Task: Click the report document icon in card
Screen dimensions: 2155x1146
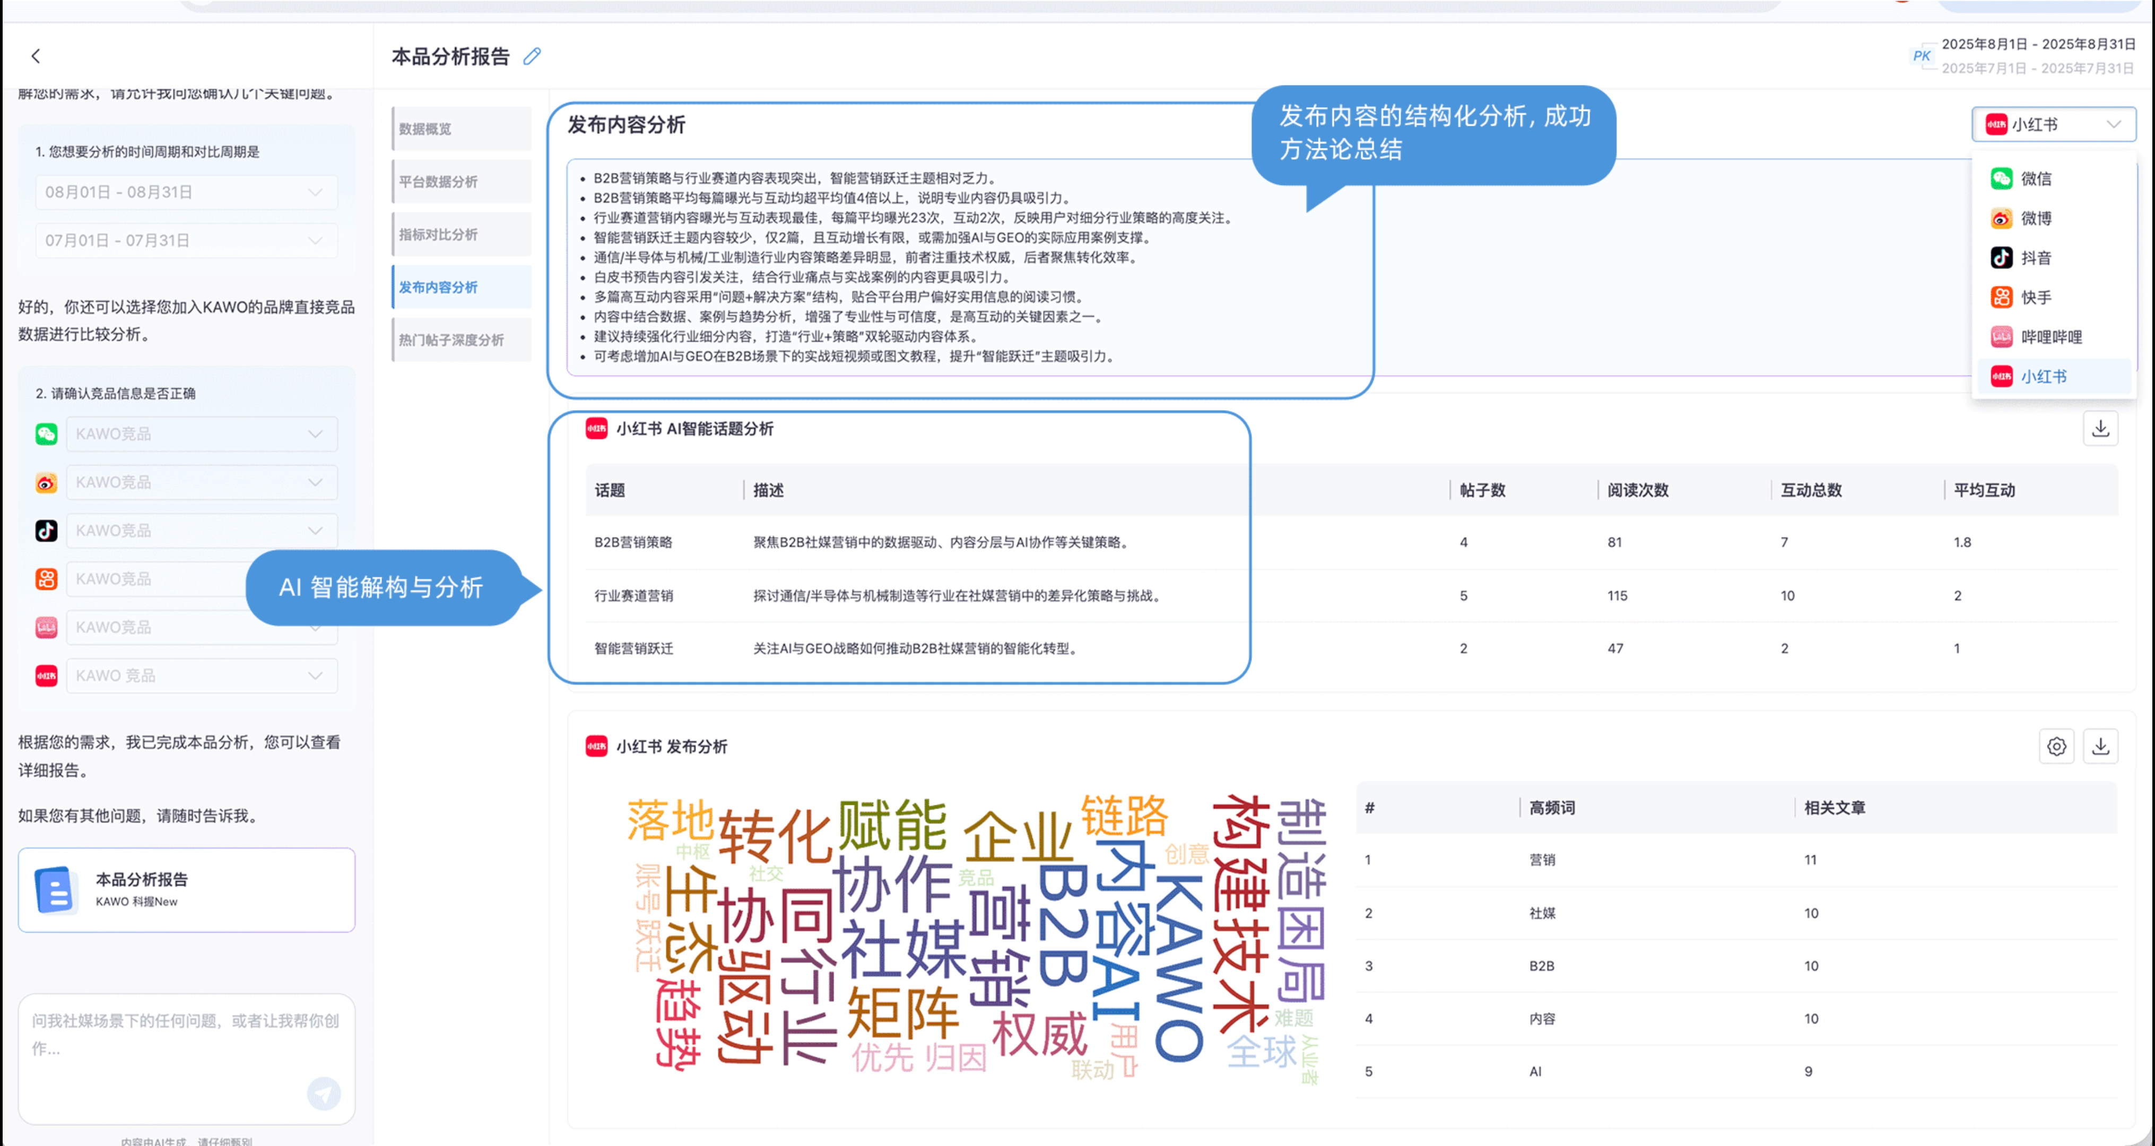Action: pyautogui.click(x=54, y=889)
